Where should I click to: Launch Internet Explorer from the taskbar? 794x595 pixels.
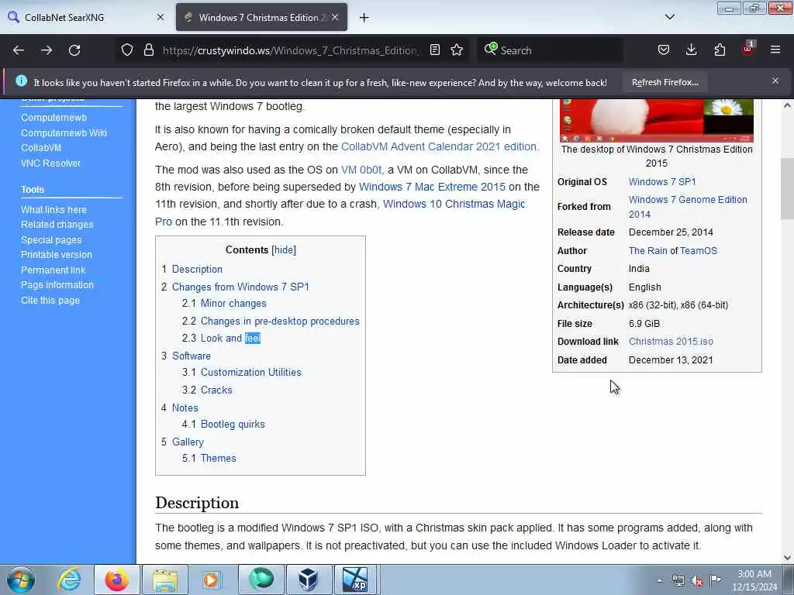click(69, 580)
